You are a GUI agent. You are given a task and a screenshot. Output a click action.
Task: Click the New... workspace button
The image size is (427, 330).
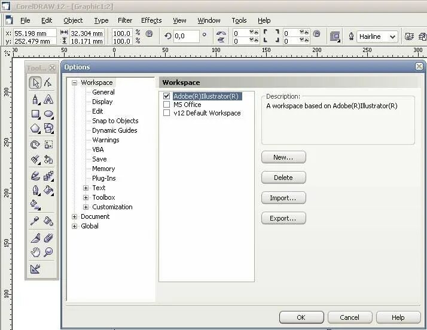283,157
